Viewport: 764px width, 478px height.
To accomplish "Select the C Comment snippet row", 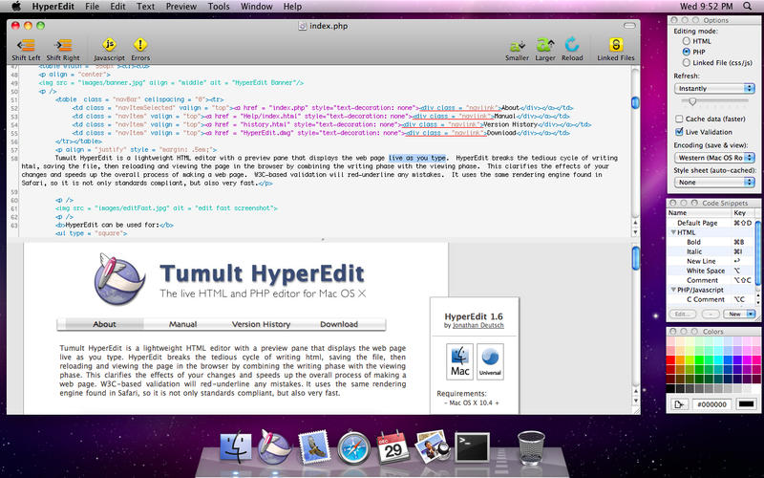I will (x=711, y=299).
